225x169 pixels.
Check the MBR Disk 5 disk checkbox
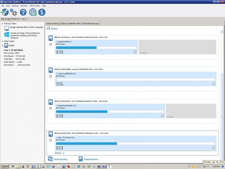(50, 108)
